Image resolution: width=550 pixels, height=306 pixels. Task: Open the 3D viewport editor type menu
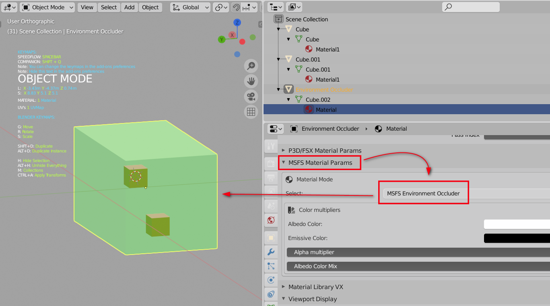click(x=9, y=7)
